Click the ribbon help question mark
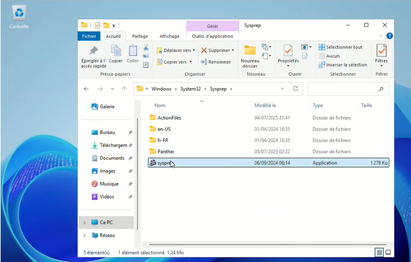The image size is (411, 262). click(x=390, y=36)
